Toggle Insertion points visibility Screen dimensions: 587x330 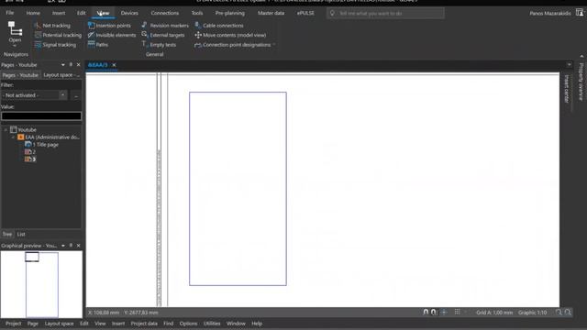coord(109,26)
